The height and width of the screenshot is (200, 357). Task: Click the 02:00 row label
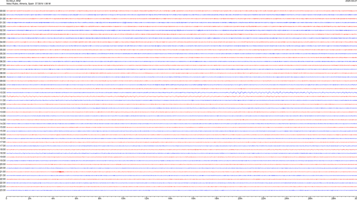point(3,27)
